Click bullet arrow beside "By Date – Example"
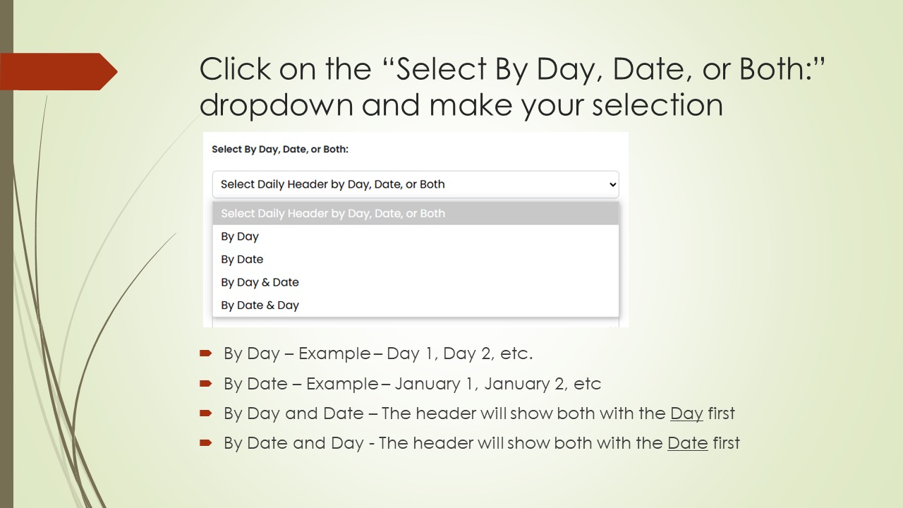 point(205,383)
